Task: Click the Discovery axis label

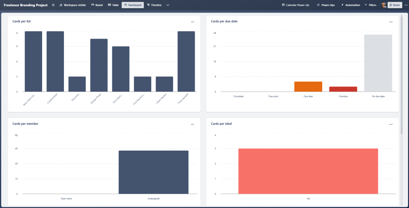Action: [x=75, y=97]
